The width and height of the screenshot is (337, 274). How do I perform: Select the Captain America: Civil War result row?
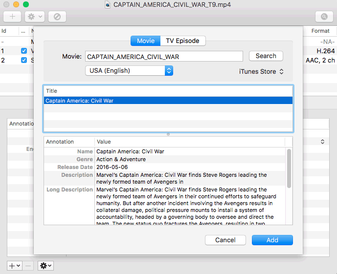(168, 101)
